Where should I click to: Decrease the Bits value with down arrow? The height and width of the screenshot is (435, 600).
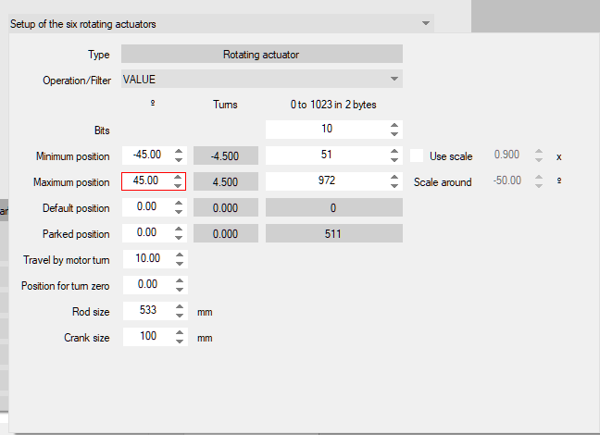click(394, 134)
